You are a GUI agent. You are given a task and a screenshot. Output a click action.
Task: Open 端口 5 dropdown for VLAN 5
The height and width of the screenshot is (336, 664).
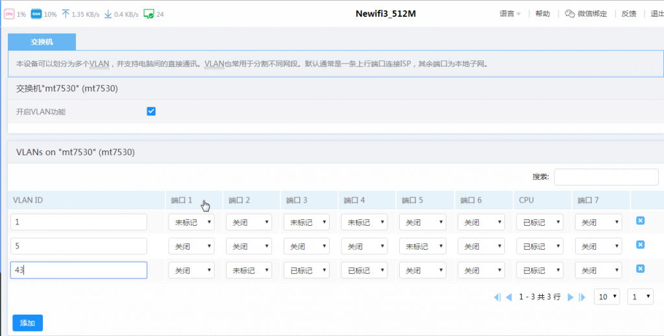[423, 246]
